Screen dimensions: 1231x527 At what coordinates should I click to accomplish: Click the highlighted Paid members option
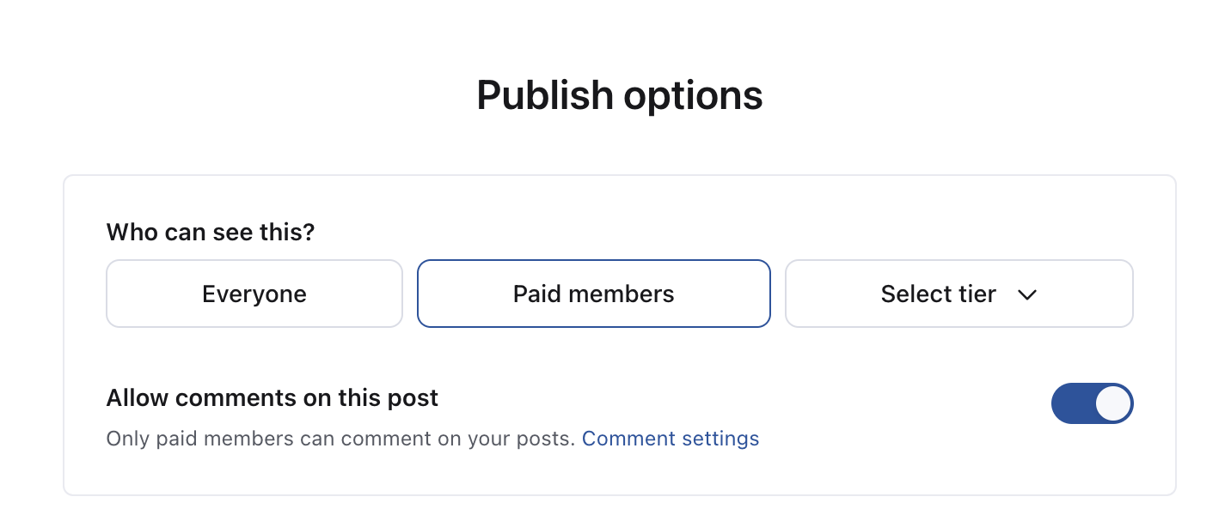[593, 294]
